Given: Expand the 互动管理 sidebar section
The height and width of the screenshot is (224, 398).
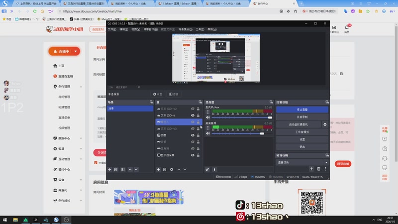Looking at the screenshot, I should [81, 159].
